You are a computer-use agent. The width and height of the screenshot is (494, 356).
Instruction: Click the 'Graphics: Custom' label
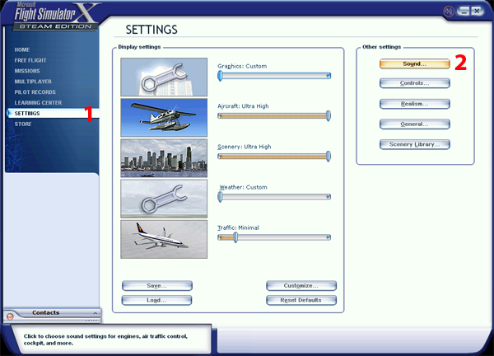(x=242, y=66)
